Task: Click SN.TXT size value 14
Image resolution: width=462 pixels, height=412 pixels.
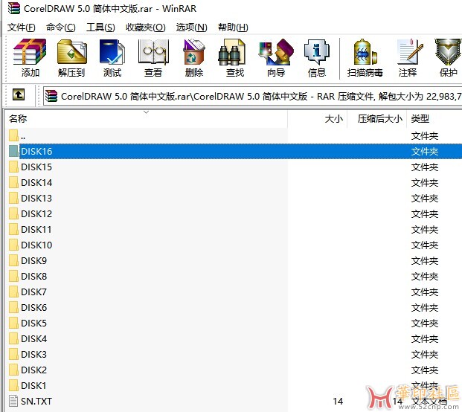Action: point(338,401)
